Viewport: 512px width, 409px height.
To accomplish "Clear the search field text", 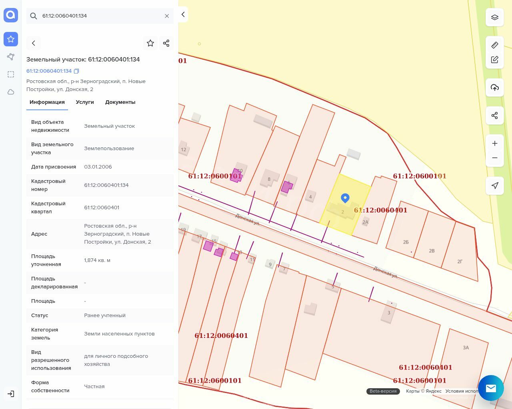I will (167, 16).
